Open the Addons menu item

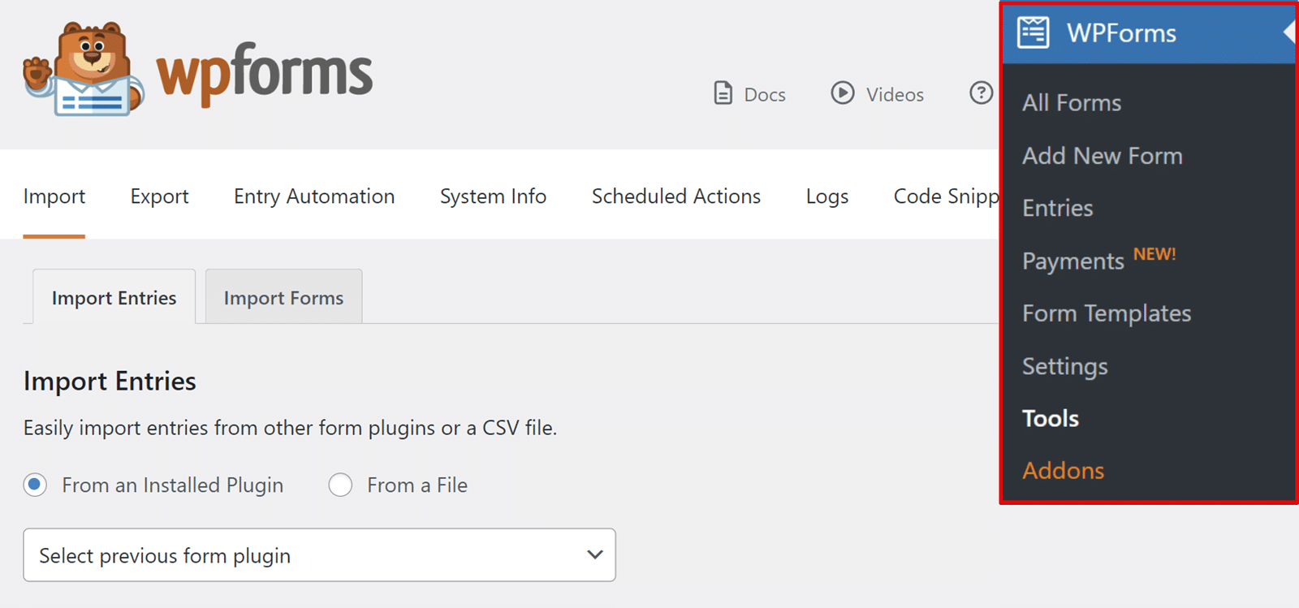coord(1064,471)
